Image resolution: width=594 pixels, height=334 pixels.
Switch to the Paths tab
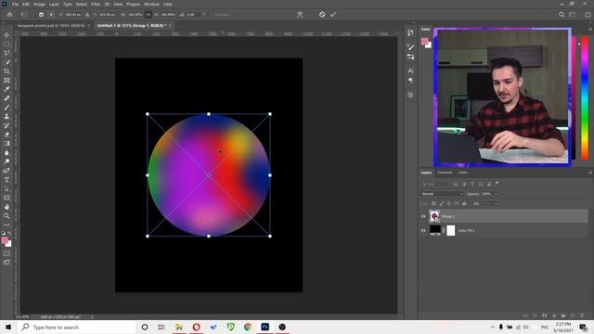(x=463, y=173)
